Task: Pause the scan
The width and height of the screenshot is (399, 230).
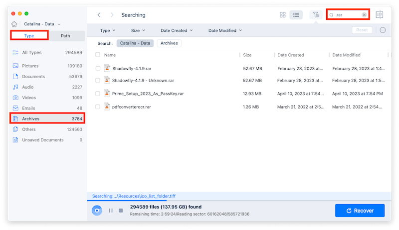Action: coord(111,210)
